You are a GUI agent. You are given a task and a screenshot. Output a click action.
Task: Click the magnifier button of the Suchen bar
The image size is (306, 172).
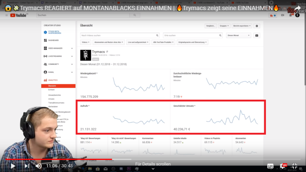[x=135, y=15]
